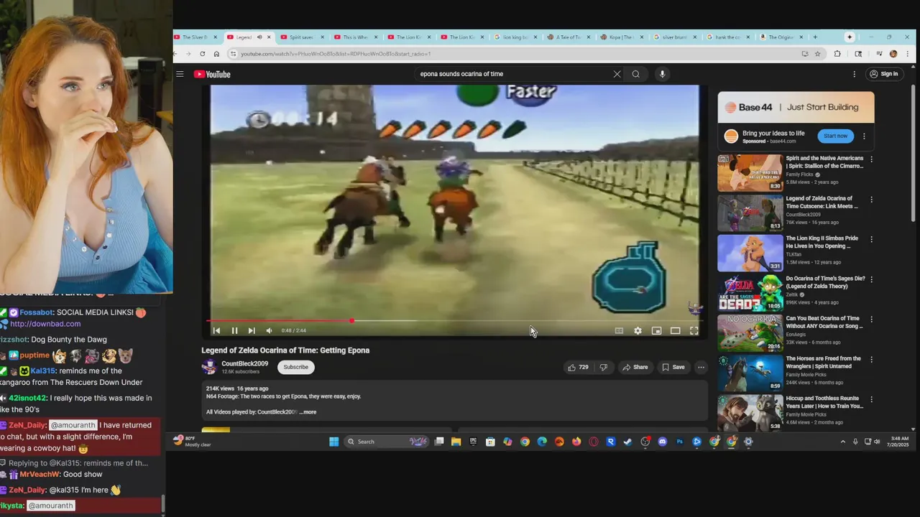Open options for Spirit Native Americans video
This screenshot has width=920, height=517.
(872, 159)
